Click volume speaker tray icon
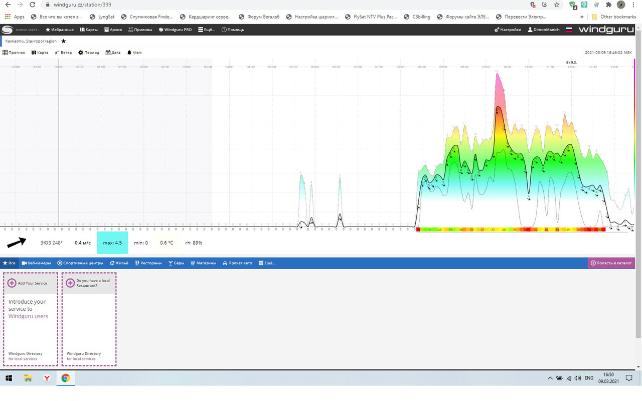The width and height of the screenshot is (642, 401). (x=577, y=378)
